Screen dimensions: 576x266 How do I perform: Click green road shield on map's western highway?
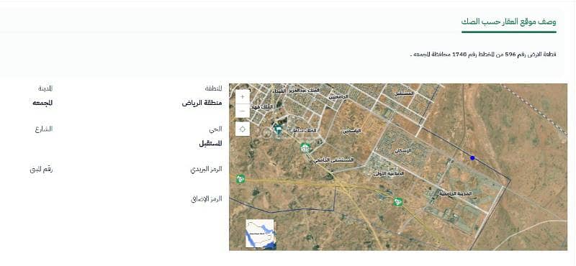pos(240,179)
